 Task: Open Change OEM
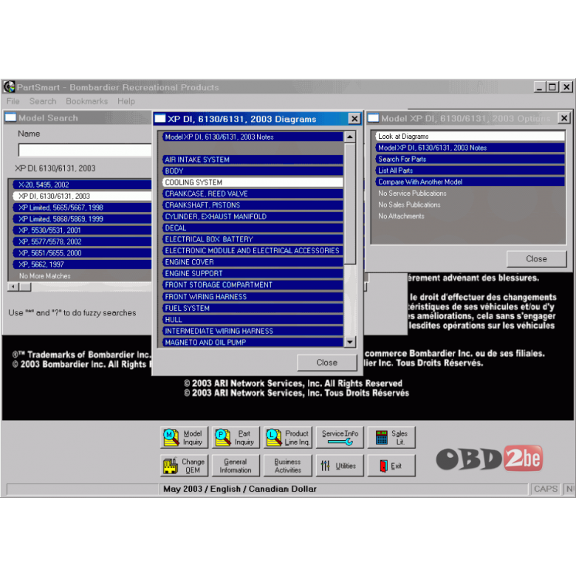pos(184,465)
